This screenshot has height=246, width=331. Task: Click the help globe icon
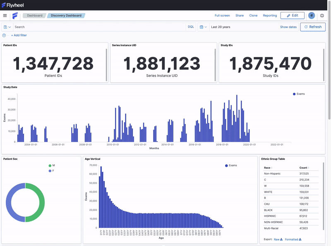point(322,16)
